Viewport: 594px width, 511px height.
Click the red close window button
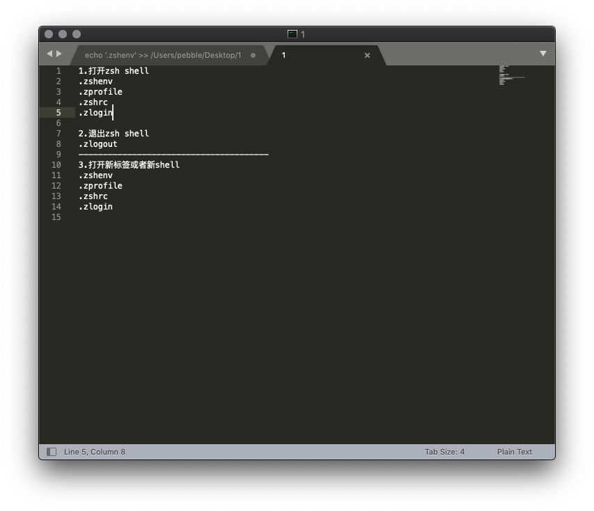pyautogui.click(x=49, y=34)
